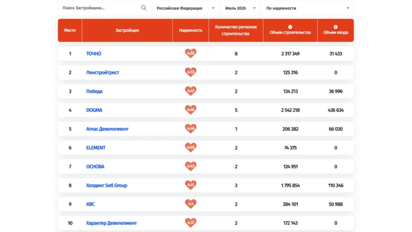Open the Атлас Девелопмент developer link
The image size is (412, 232).
click(107, 129)
